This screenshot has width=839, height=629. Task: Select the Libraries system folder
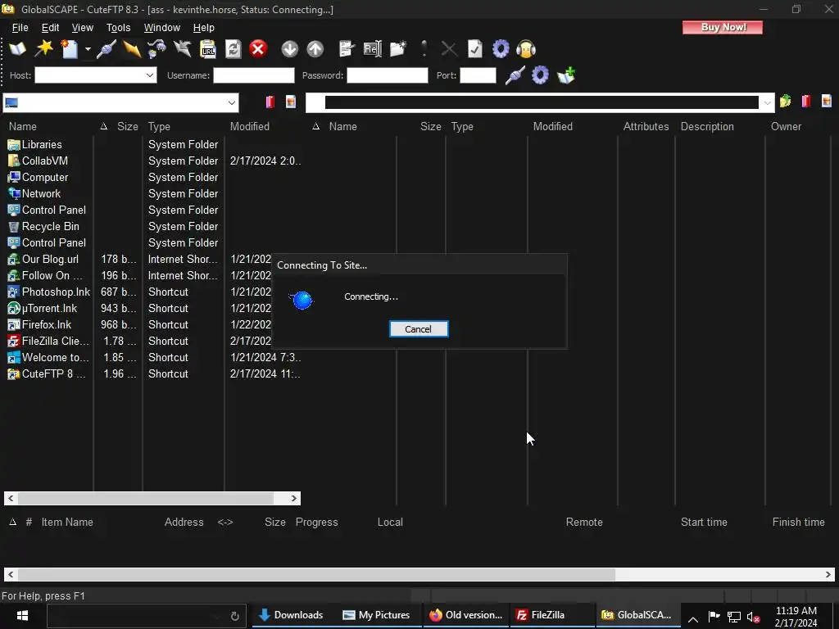pos(42,144)
